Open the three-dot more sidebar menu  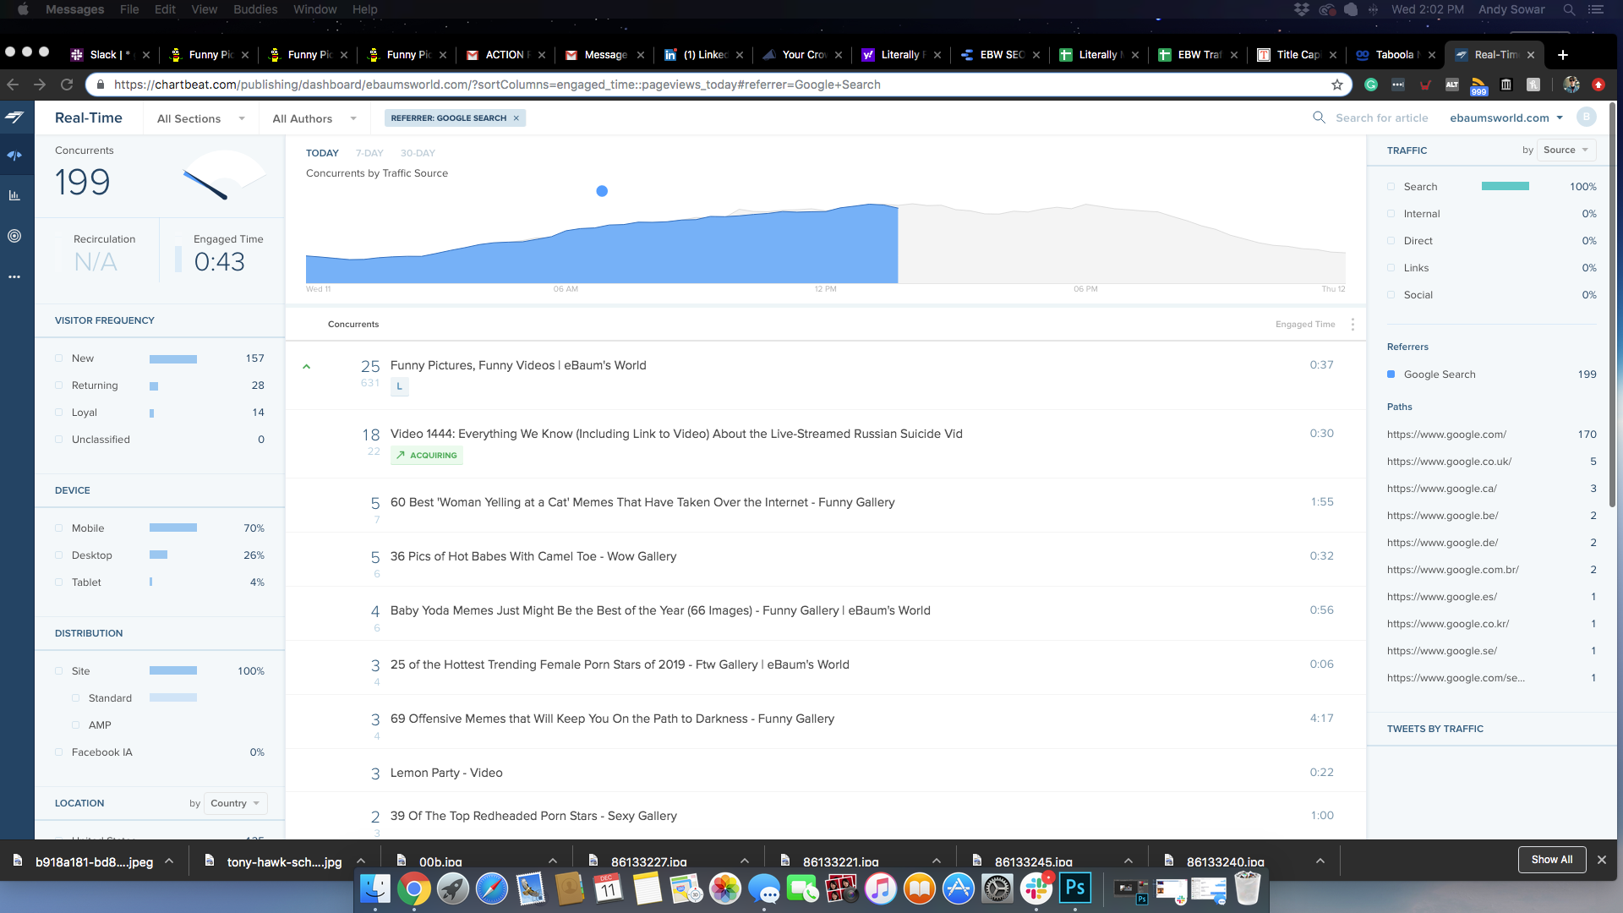coord(14,276)
